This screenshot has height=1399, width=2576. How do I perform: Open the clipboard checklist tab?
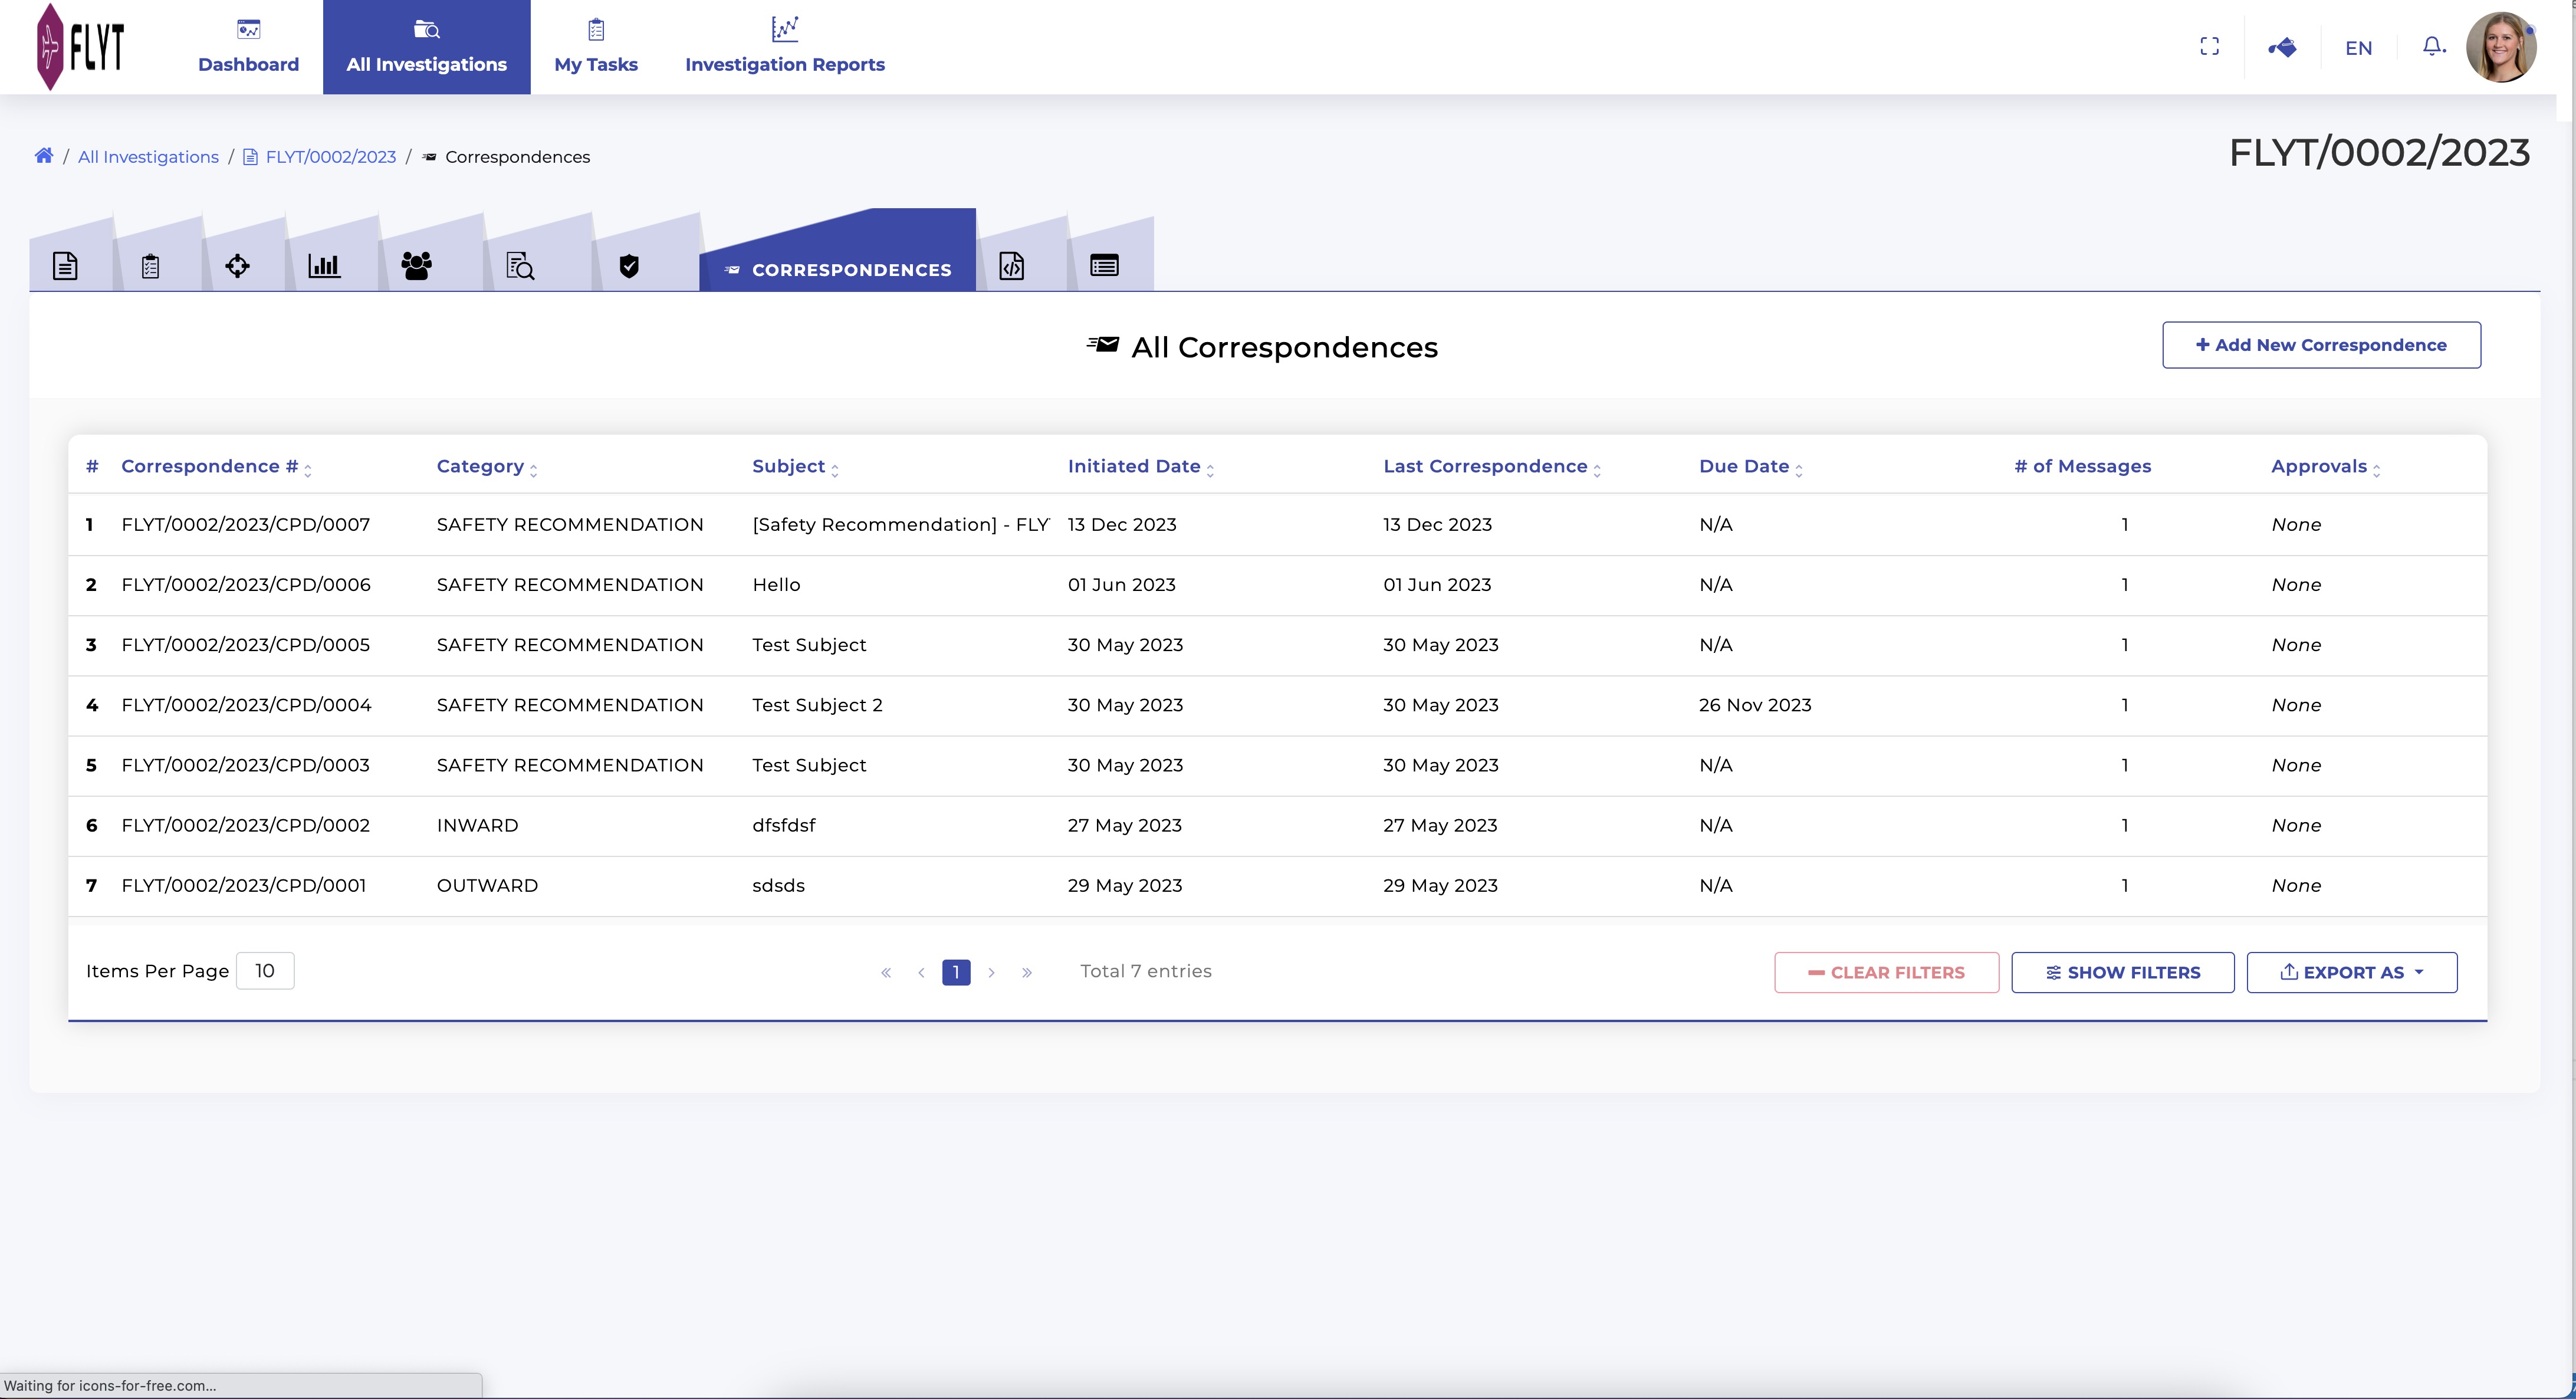click(x=150, y=266)
